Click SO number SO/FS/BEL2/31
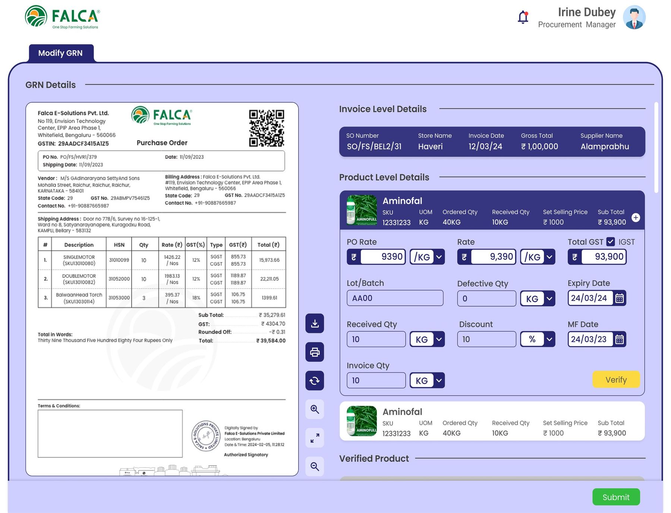The height and width of the screenshot is (513, 671). [x=374, y=147]
